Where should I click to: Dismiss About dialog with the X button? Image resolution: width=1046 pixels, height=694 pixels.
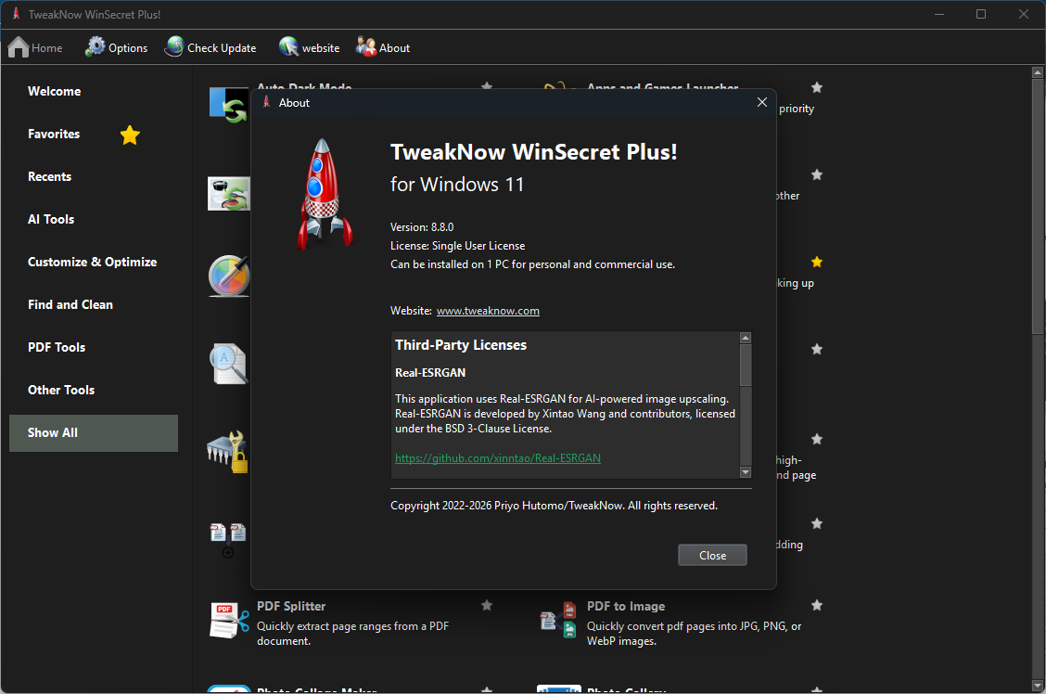[762, 102]
